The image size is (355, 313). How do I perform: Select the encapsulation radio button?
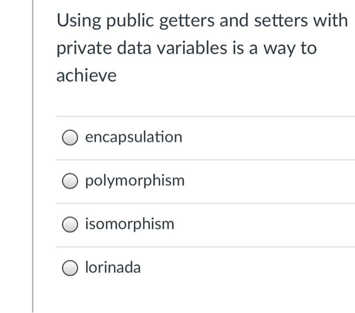[70, 137]
